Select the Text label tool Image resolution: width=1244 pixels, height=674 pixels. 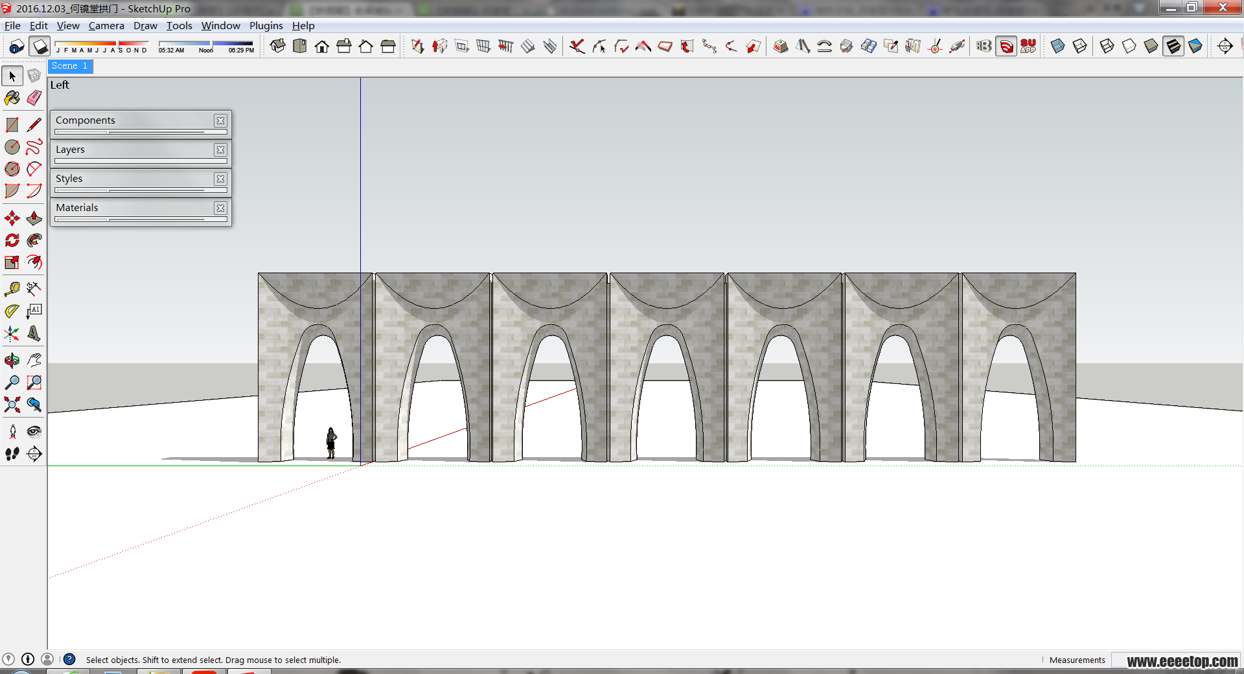pyautogui.click(x=34, y=311)
